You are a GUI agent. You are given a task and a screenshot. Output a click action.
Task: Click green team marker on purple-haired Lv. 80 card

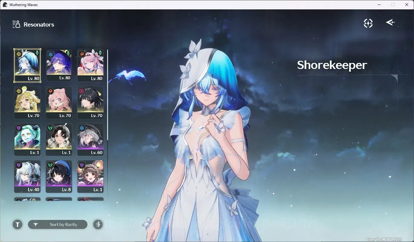tap(68, 53)
